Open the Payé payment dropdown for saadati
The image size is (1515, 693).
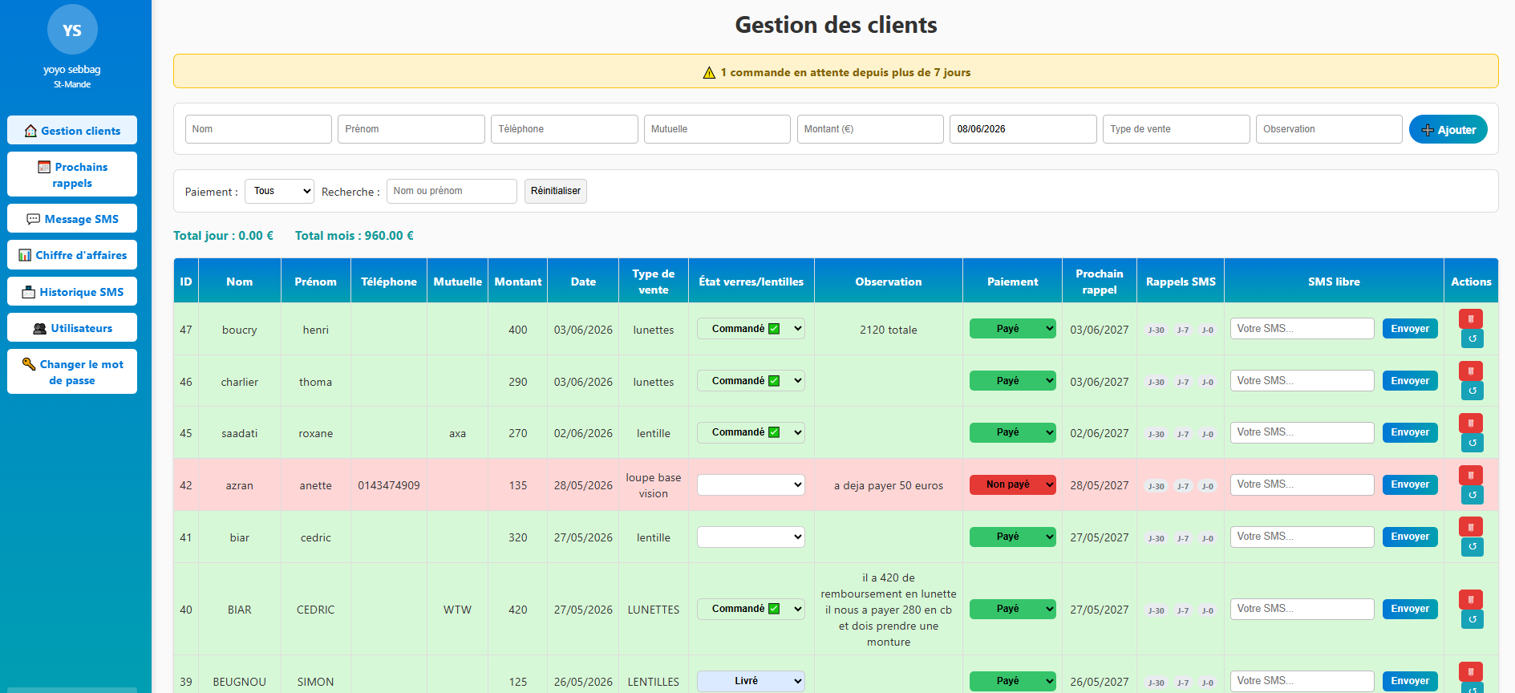pos(1012,432)
